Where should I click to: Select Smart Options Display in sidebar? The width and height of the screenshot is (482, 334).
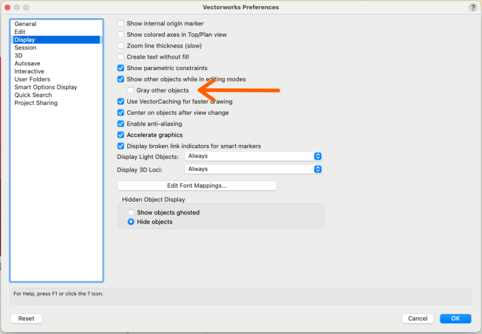click(46, 87)
